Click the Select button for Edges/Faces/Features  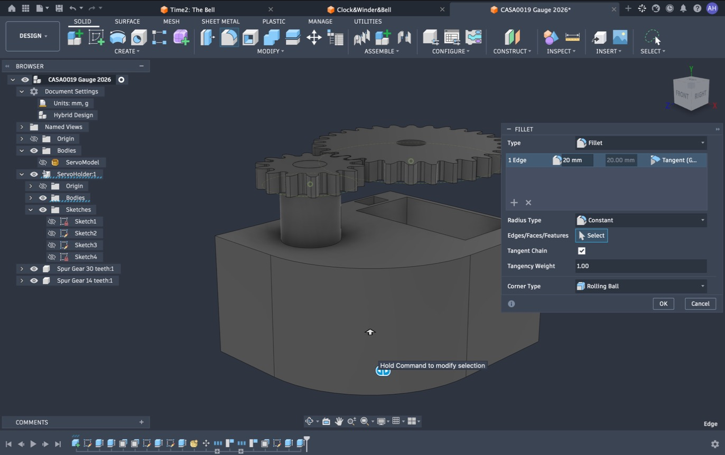[591, 235]
